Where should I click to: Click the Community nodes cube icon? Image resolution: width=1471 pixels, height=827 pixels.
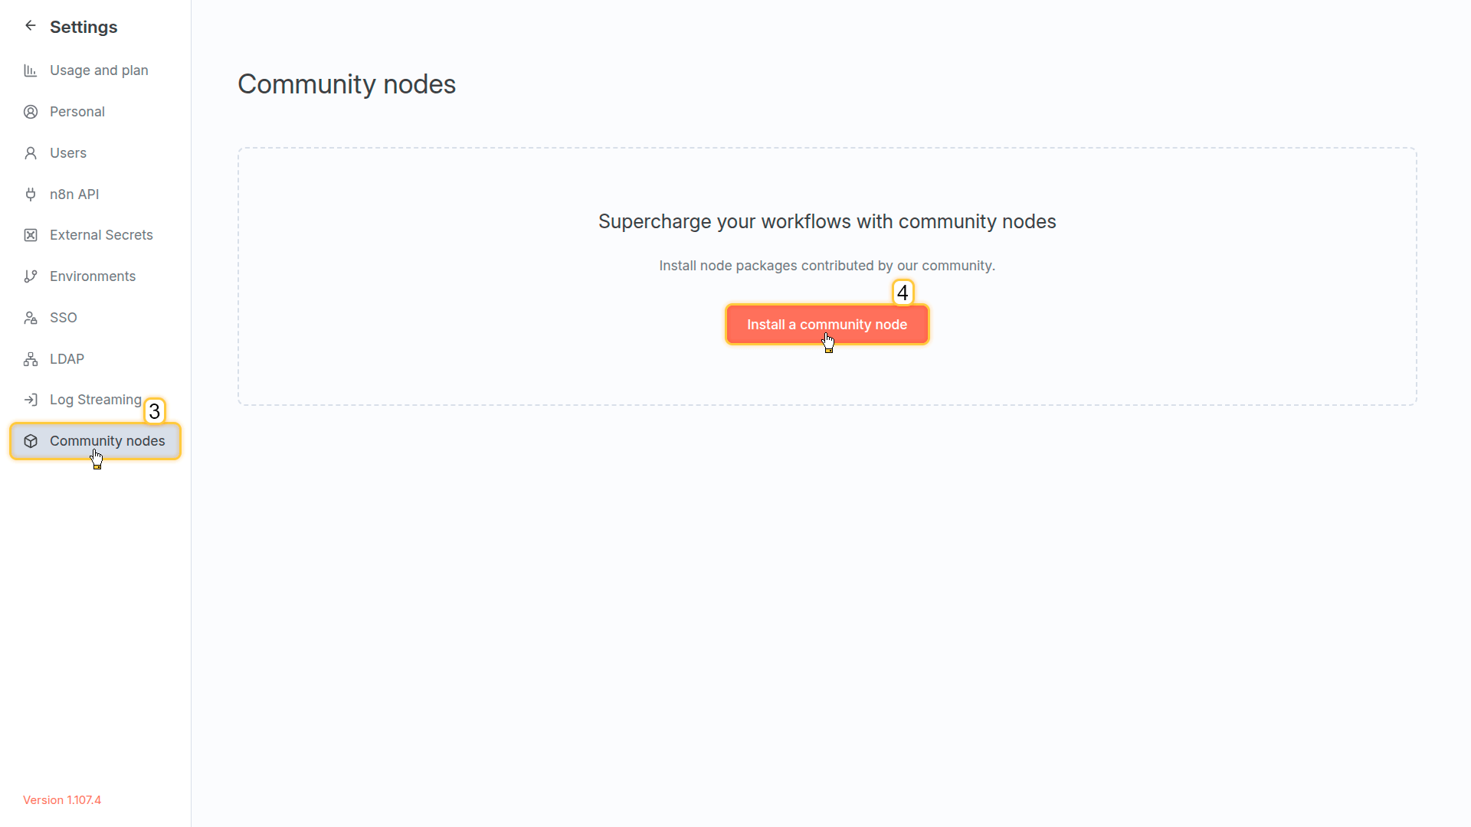(31, 441)
